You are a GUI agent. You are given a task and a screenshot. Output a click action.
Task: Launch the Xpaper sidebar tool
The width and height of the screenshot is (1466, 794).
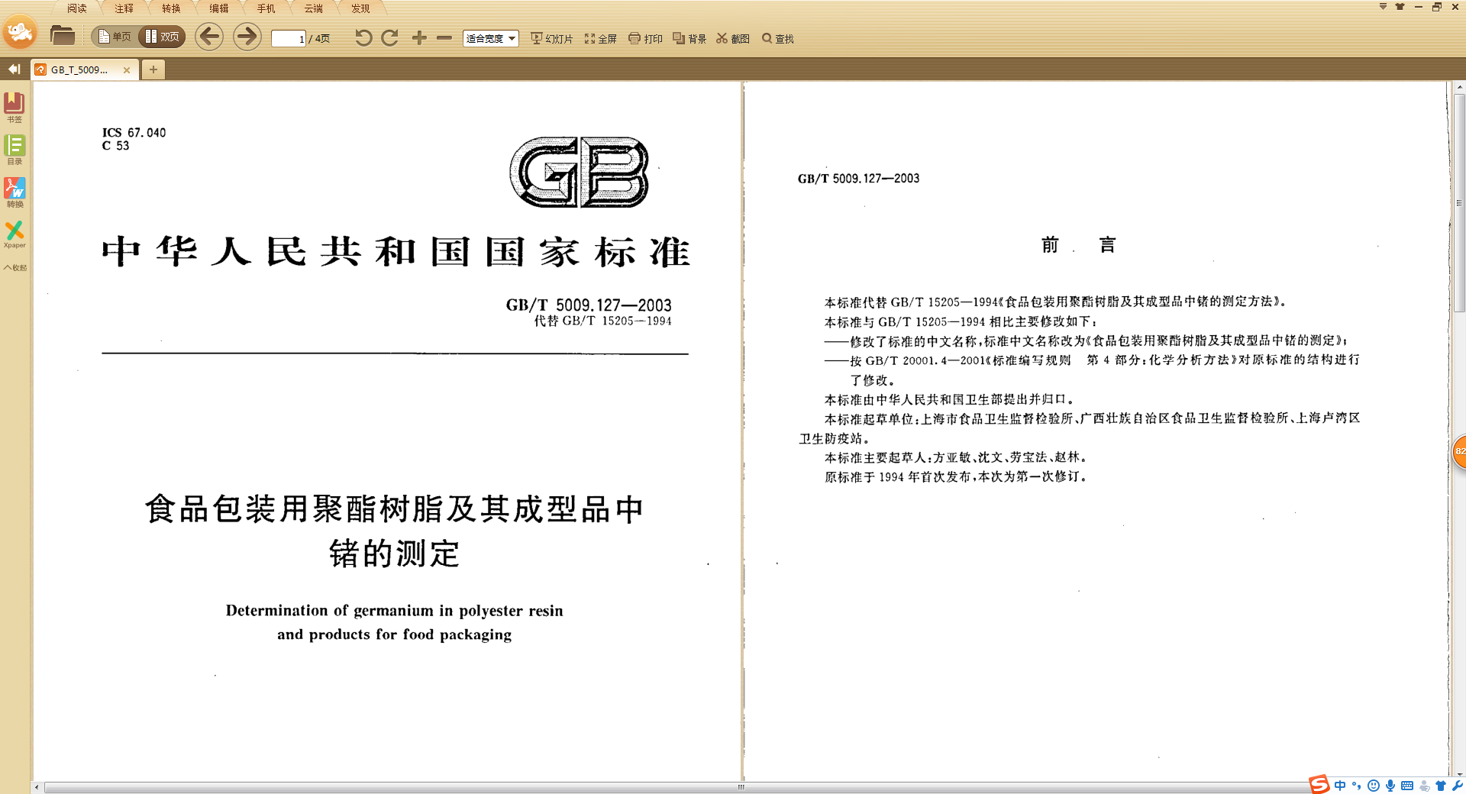[x=15, y=234]
